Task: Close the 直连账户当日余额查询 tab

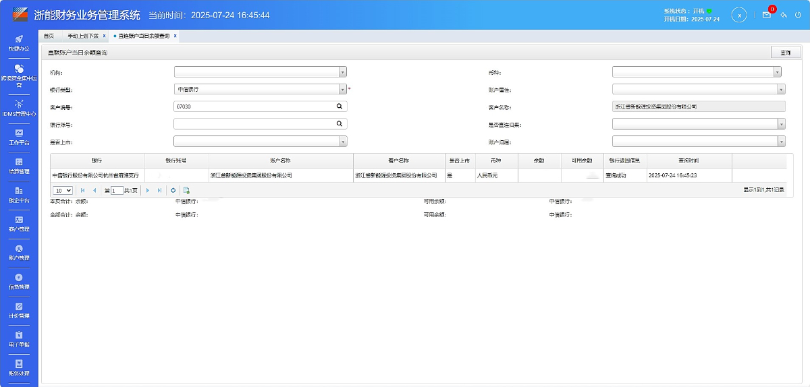Action: click(175, 36)
